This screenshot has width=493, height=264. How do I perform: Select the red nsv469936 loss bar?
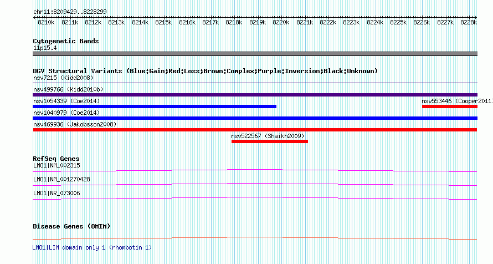pos(255,130)
